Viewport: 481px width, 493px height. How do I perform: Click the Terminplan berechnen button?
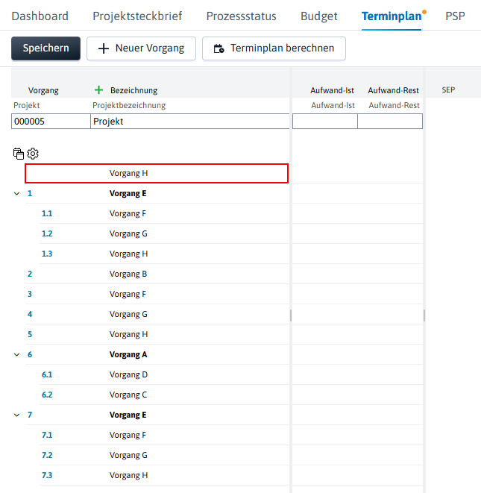point(274,48)
